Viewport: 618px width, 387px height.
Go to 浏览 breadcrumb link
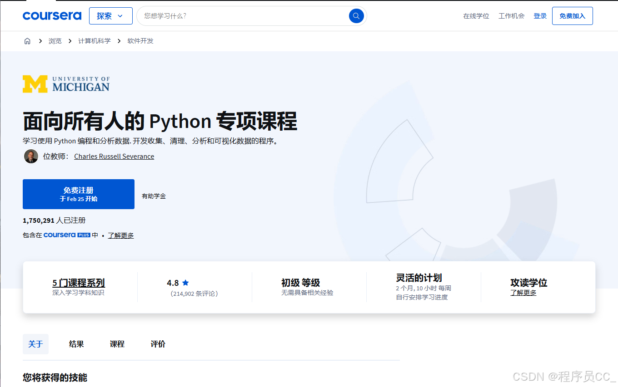(55, 41)
